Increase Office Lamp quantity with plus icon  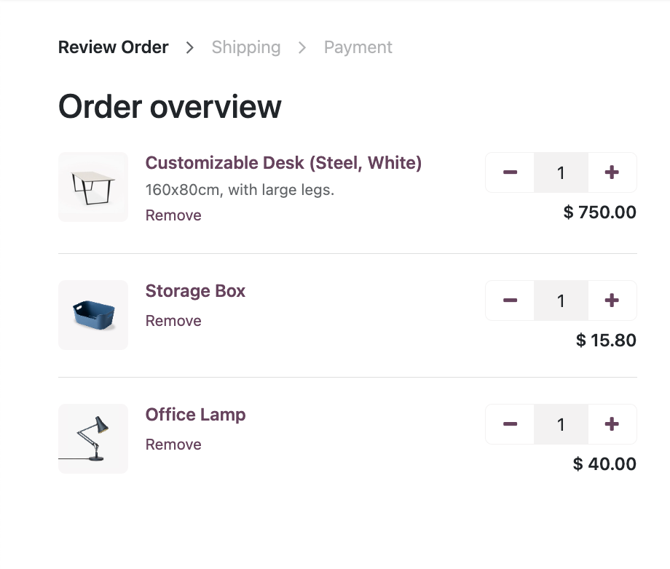pyautogui.click(x=612, y=424)
